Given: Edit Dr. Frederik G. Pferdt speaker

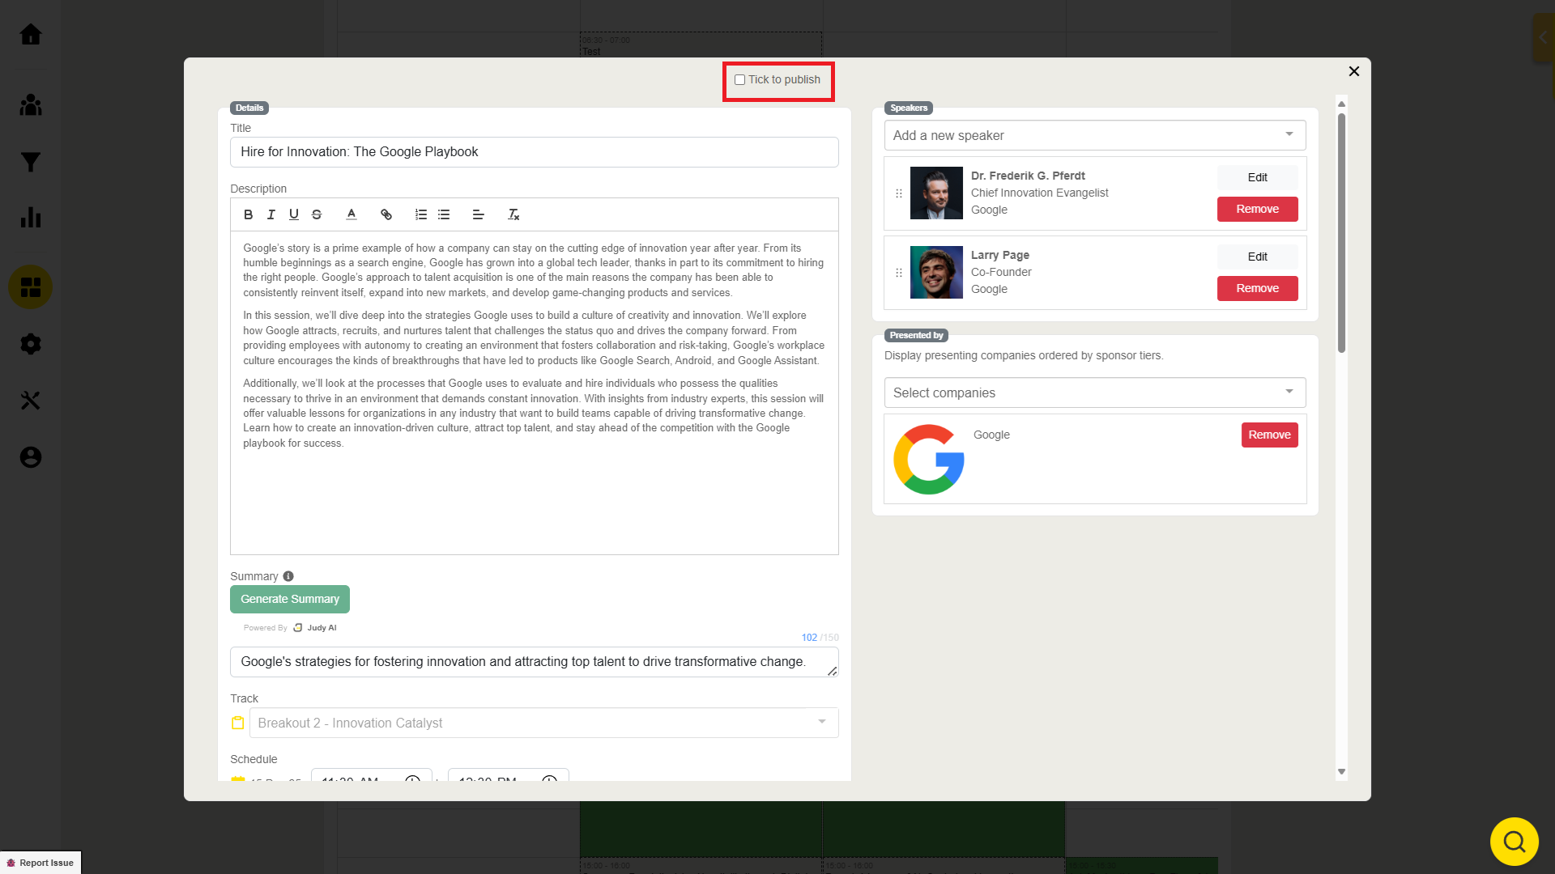Looking at the screenshot, I should pyautogui.click(x=1257, y=177).
